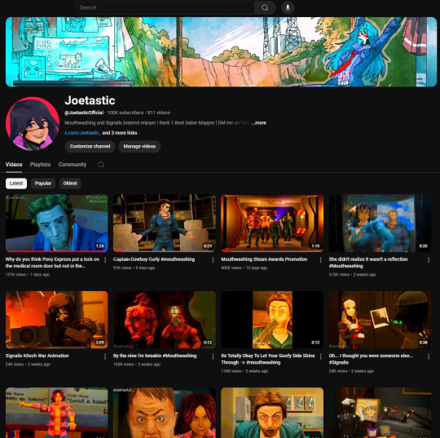Click title 'She didn't realize it wasn't a reflection'
Viewport: 440px width, 438px height.
pos(368,263)
